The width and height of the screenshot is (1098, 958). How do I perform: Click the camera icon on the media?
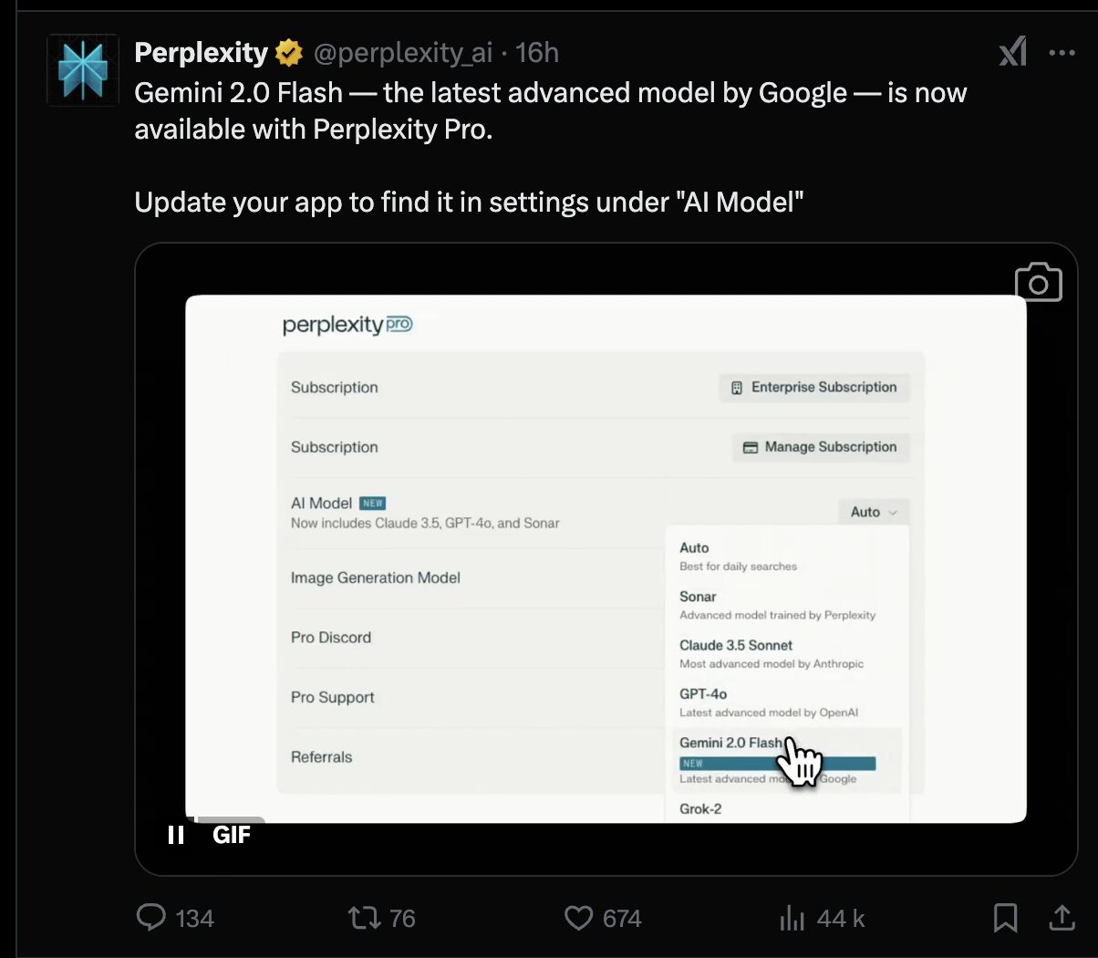[x=1038, y=282]
